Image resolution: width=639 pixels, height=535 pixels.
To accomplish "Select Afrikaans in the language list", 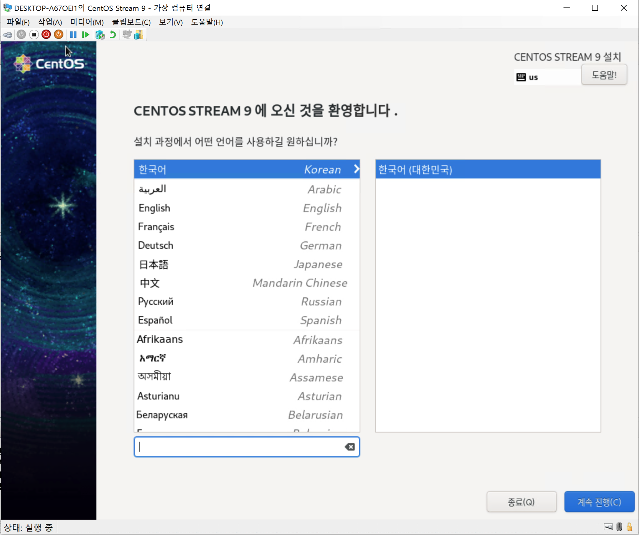I will [247, 340].
